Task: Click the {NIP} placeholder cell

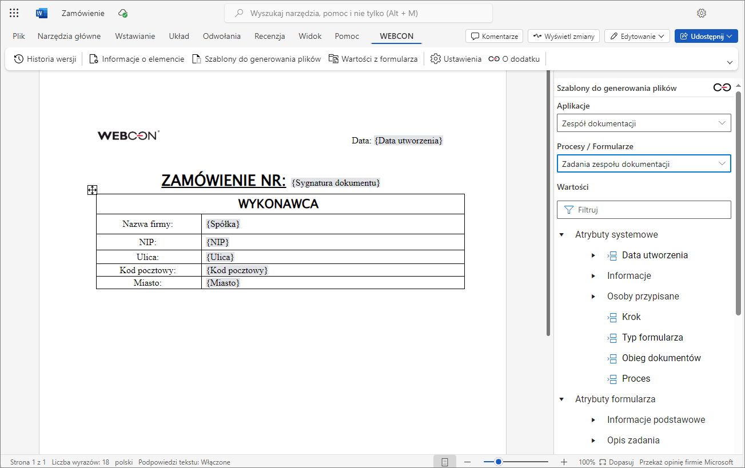Action: [218, 242]
